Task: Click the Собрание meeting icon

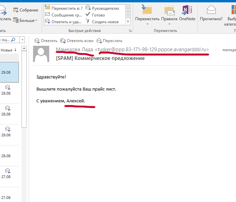Action: click(x=16, y=10)
